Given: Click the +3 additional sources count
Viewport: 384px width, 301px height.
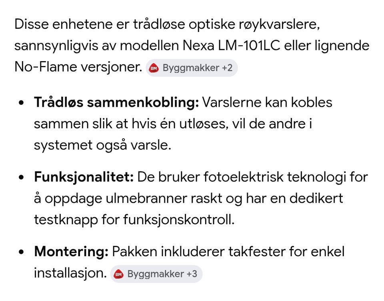Looking at the screenshot, I should pos(192,274).
